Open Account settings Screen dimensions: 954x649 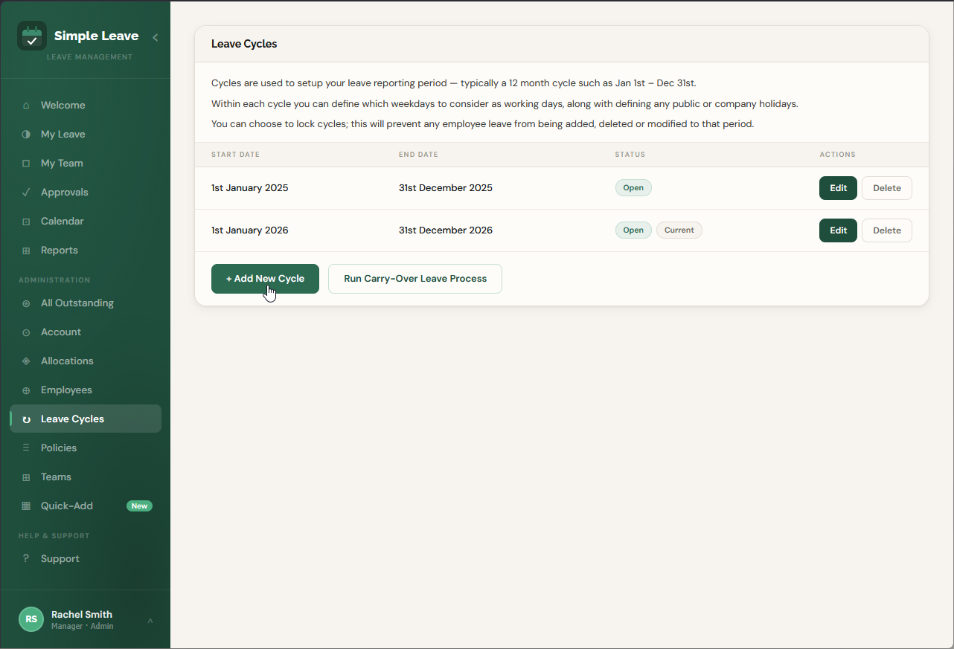tap(86, 332)
